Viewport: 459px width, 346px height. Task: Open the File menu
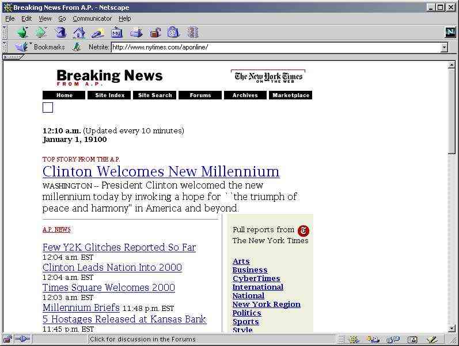click(10, 18)
